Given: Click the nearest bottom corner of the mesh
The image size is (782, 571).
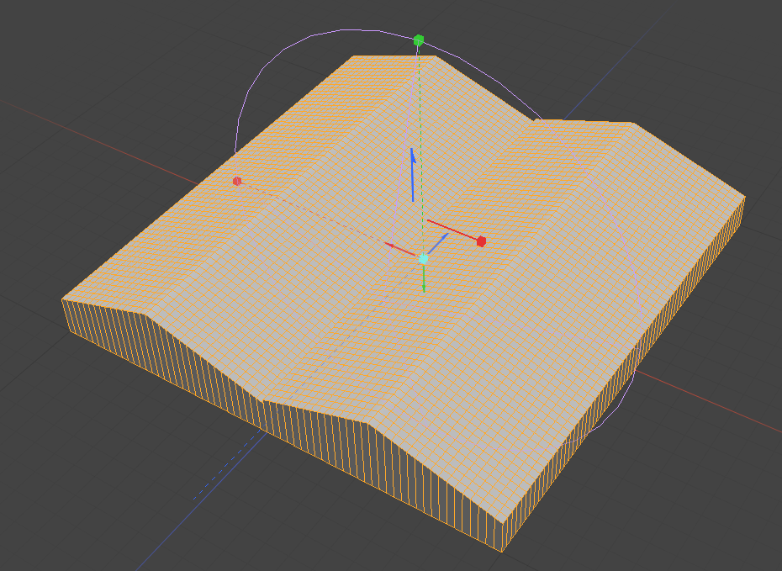Looking at the screenshot, I should (x=503, y=550).
